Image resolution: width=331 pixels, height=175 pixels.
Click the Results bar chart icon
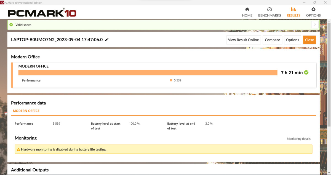tap(293, 9)
